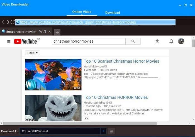Open Top 10 Scariest Christmas Horror Movies title
Viewport: 195px width, 137px height.
click(121, 61)
